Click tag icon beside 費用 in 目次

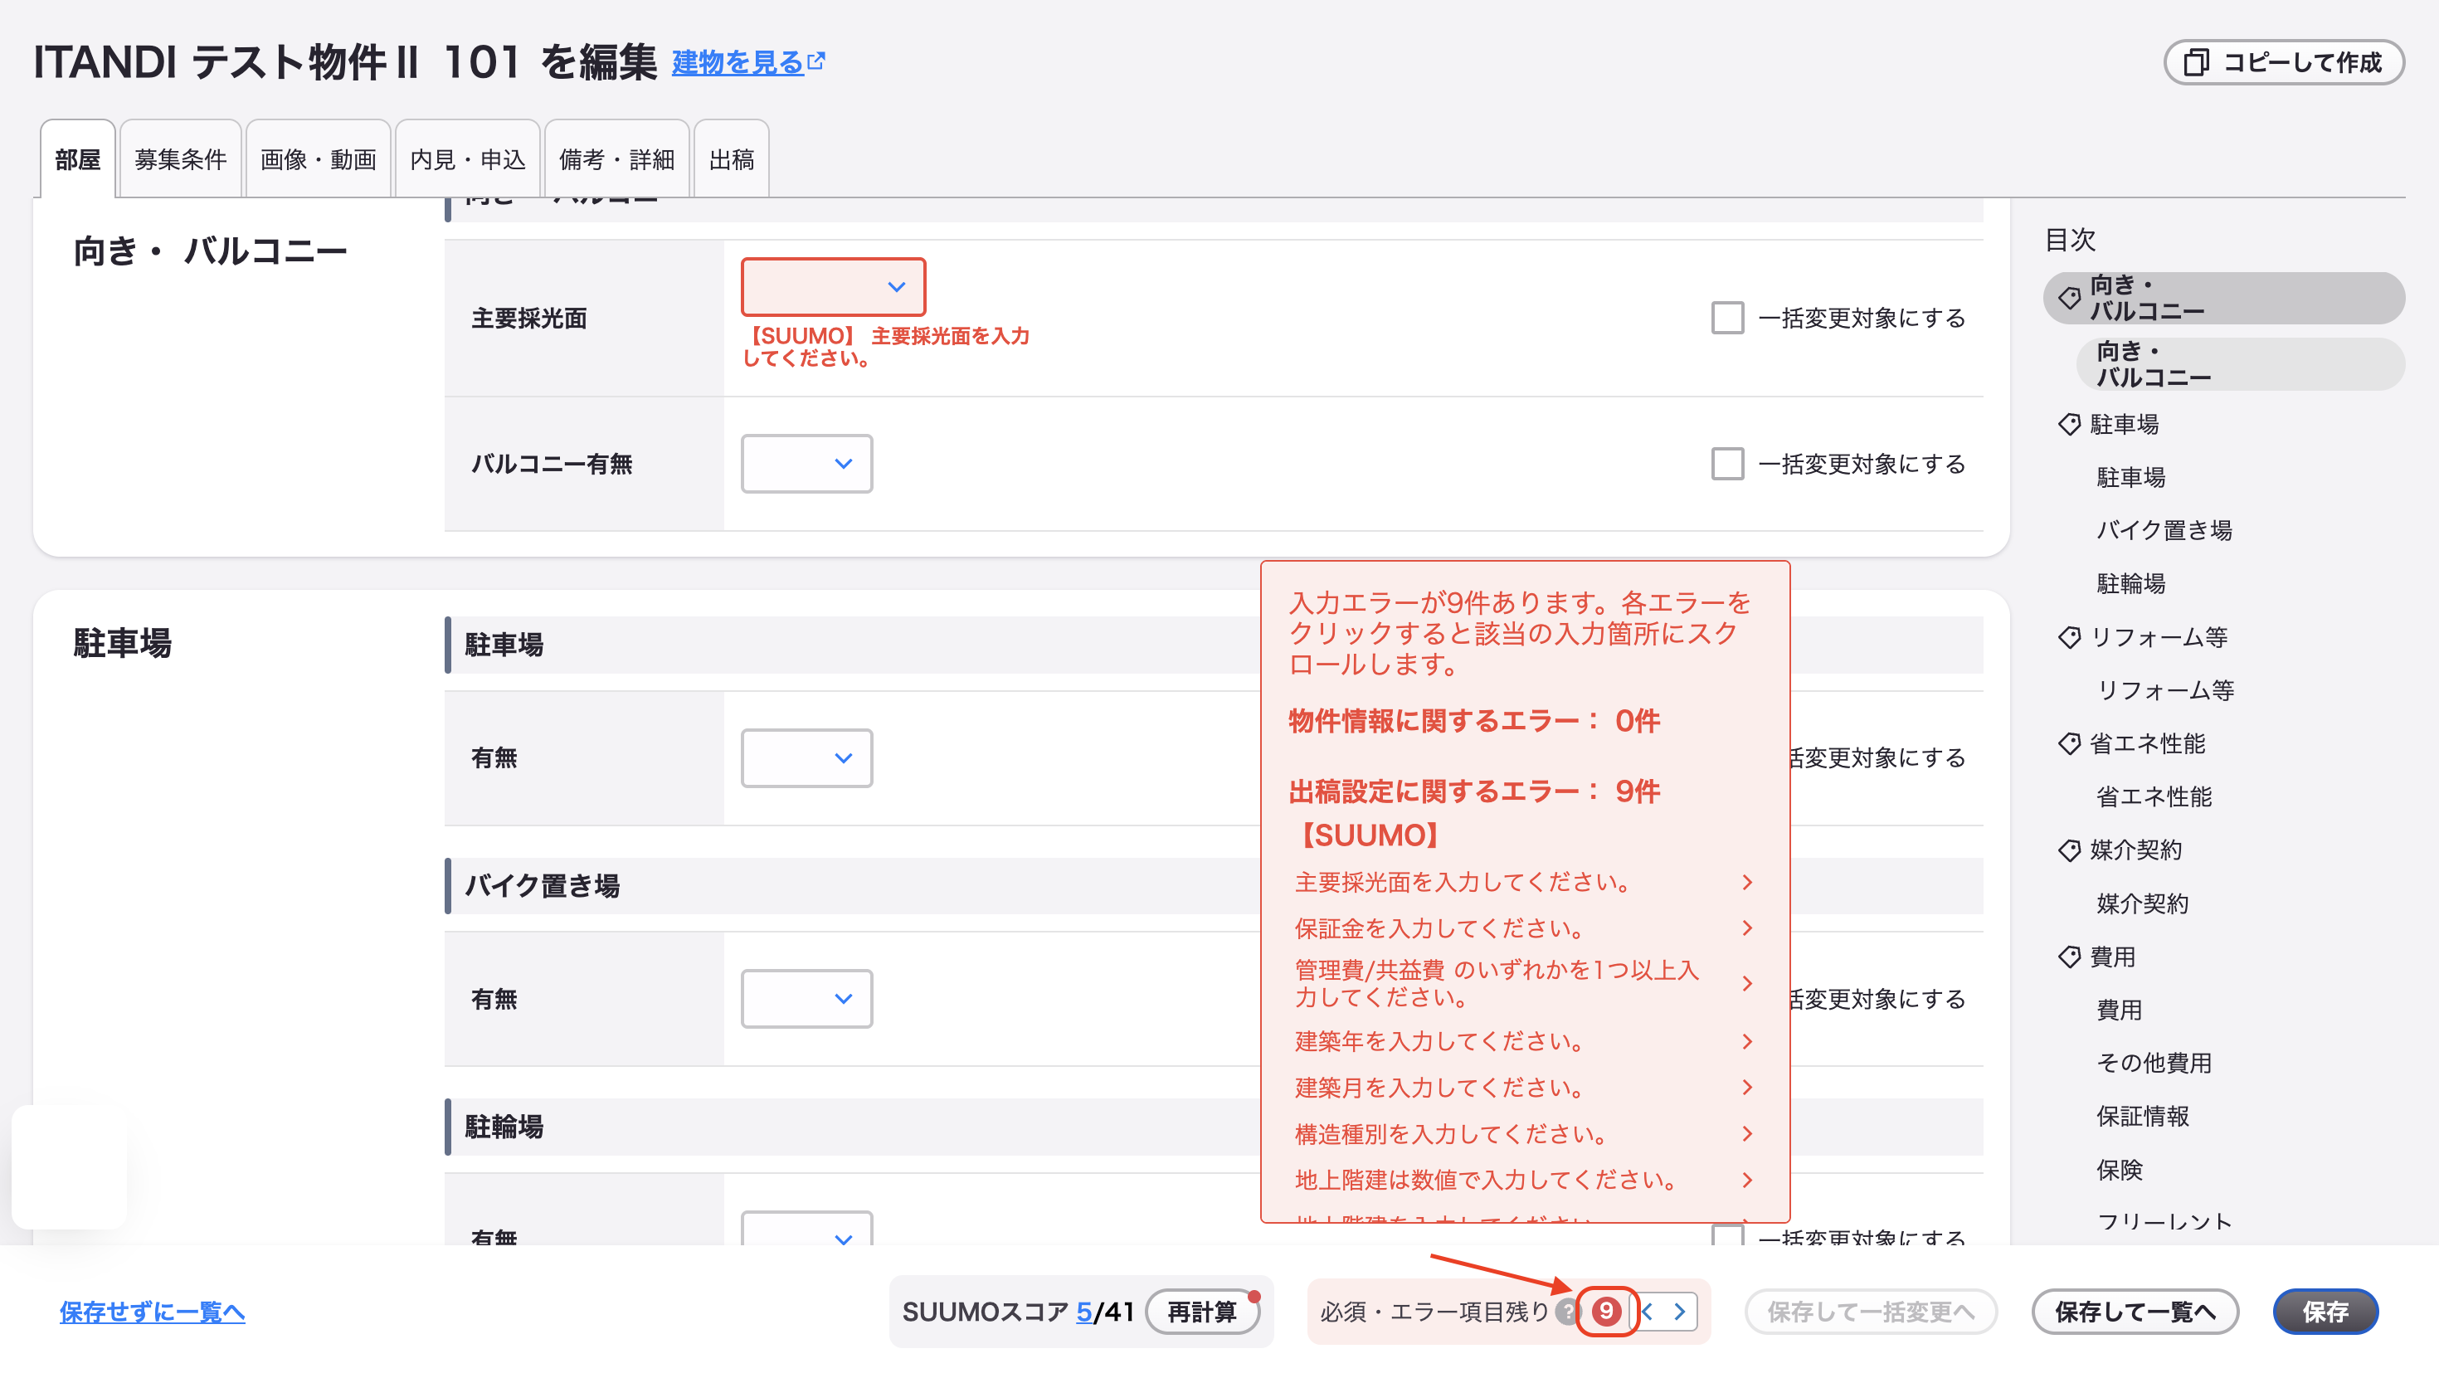tap(2069, 956)
